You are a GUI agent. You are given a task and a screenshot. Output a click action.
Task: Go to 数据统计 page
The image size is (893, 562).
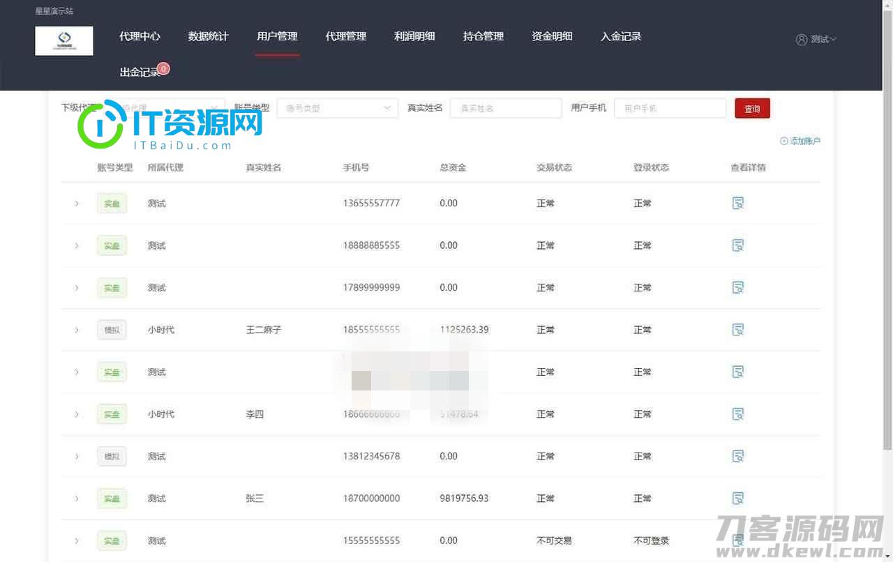coord(208,36)
